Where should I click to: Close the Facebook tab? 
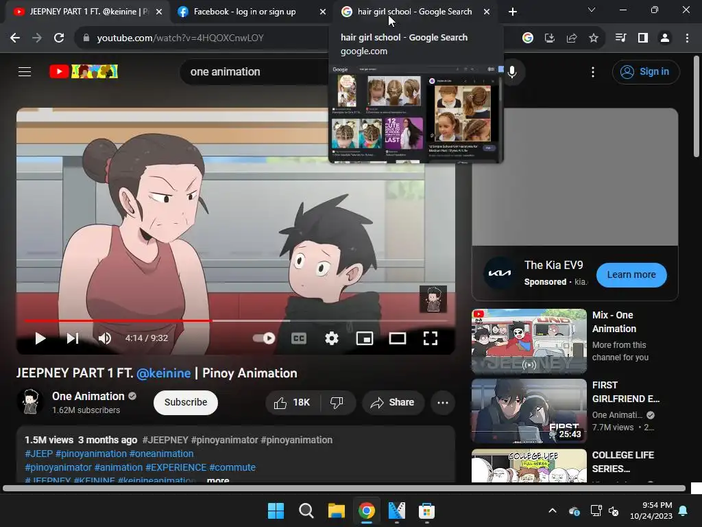click(323, 12)
